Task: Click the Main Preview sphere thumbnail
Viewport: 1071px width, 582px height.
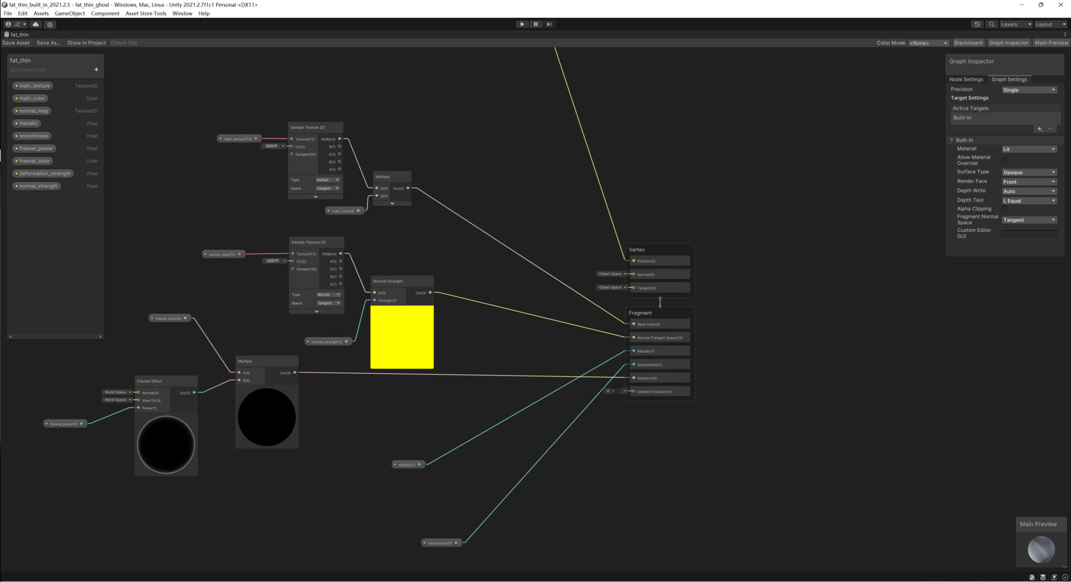Action: click(x=1041, y=549)
